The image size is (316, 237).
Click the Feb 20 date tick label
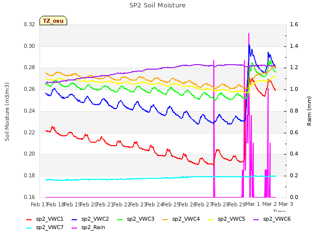coord(89,204)
